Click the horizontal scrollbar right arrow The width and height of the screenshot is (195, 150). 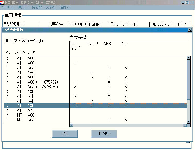tap(185, 125)
